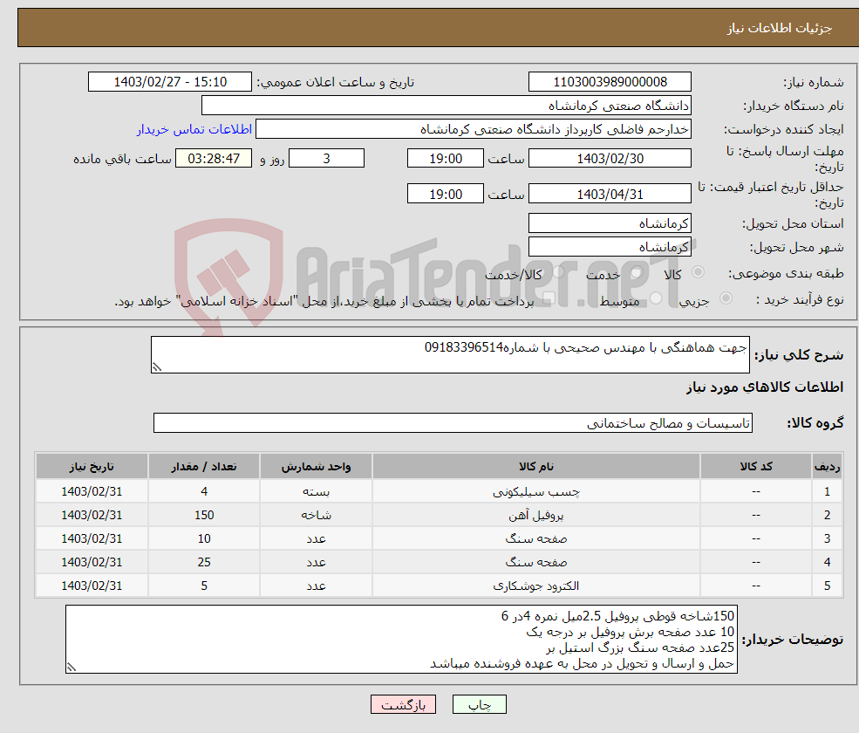
Task: Click the response deadline time field 19:00
Action: point(446,159)
